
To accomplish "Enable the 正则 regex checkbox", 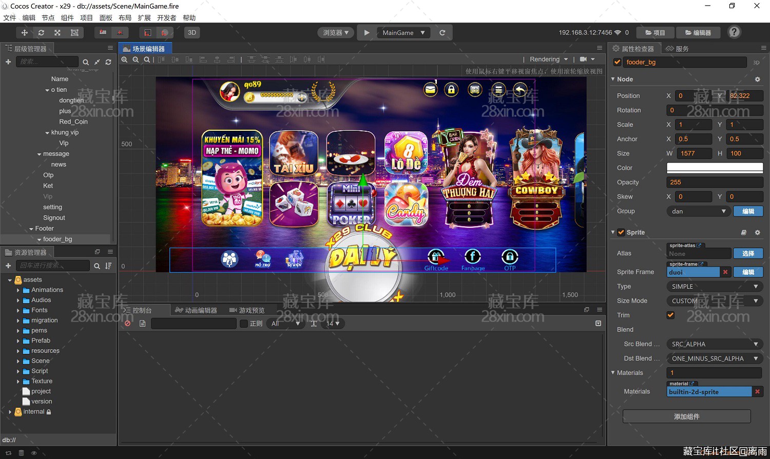I will tap(244, 324).
